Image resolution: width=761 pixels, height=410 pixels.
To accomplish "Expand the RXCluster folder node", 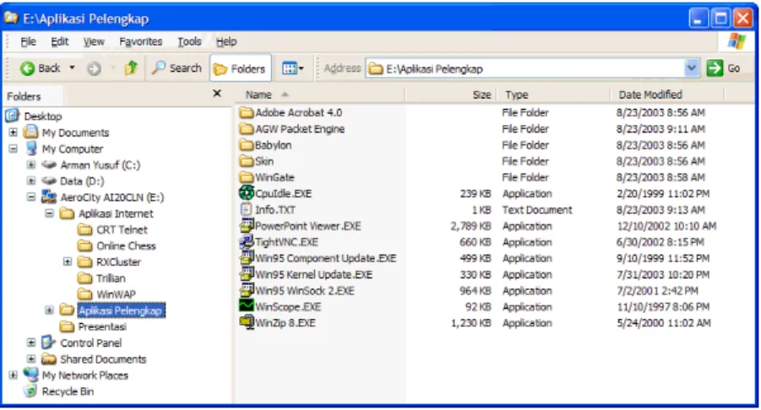I will point(68,262).
